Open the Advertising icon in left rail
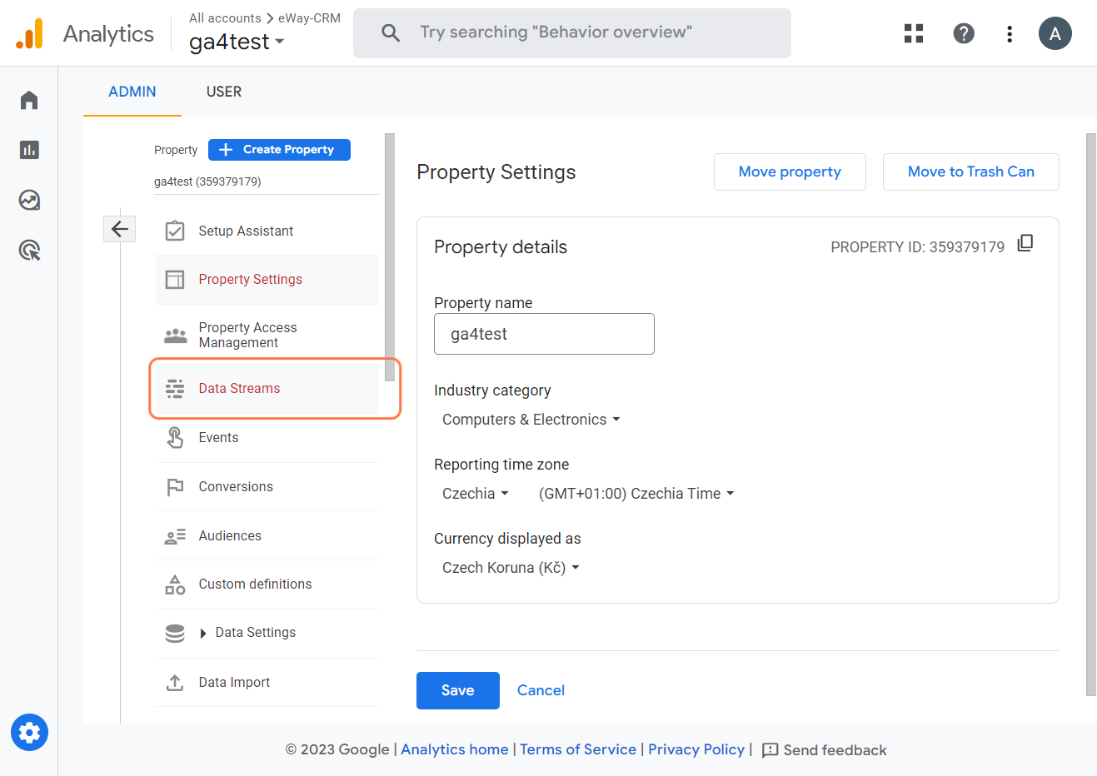The height and width of the screenshot is (776, 1097). tap(29, 250)
